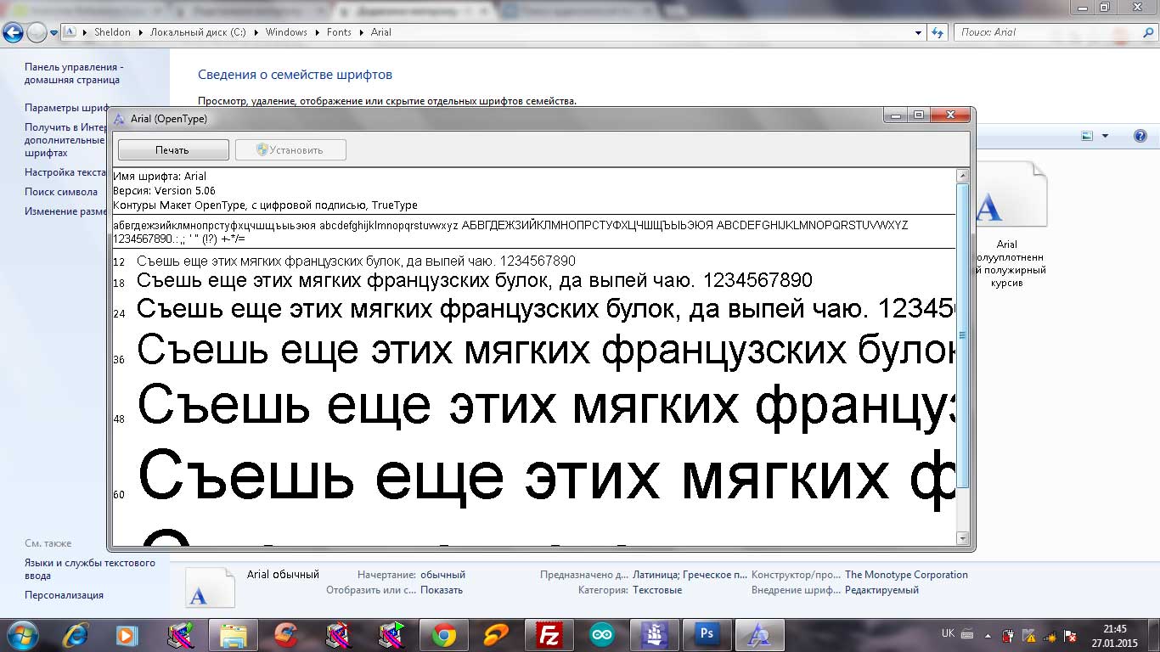Expand the arrow after 'Локальный диск (C:)'

pyautogui.click(x=256, y=32)
